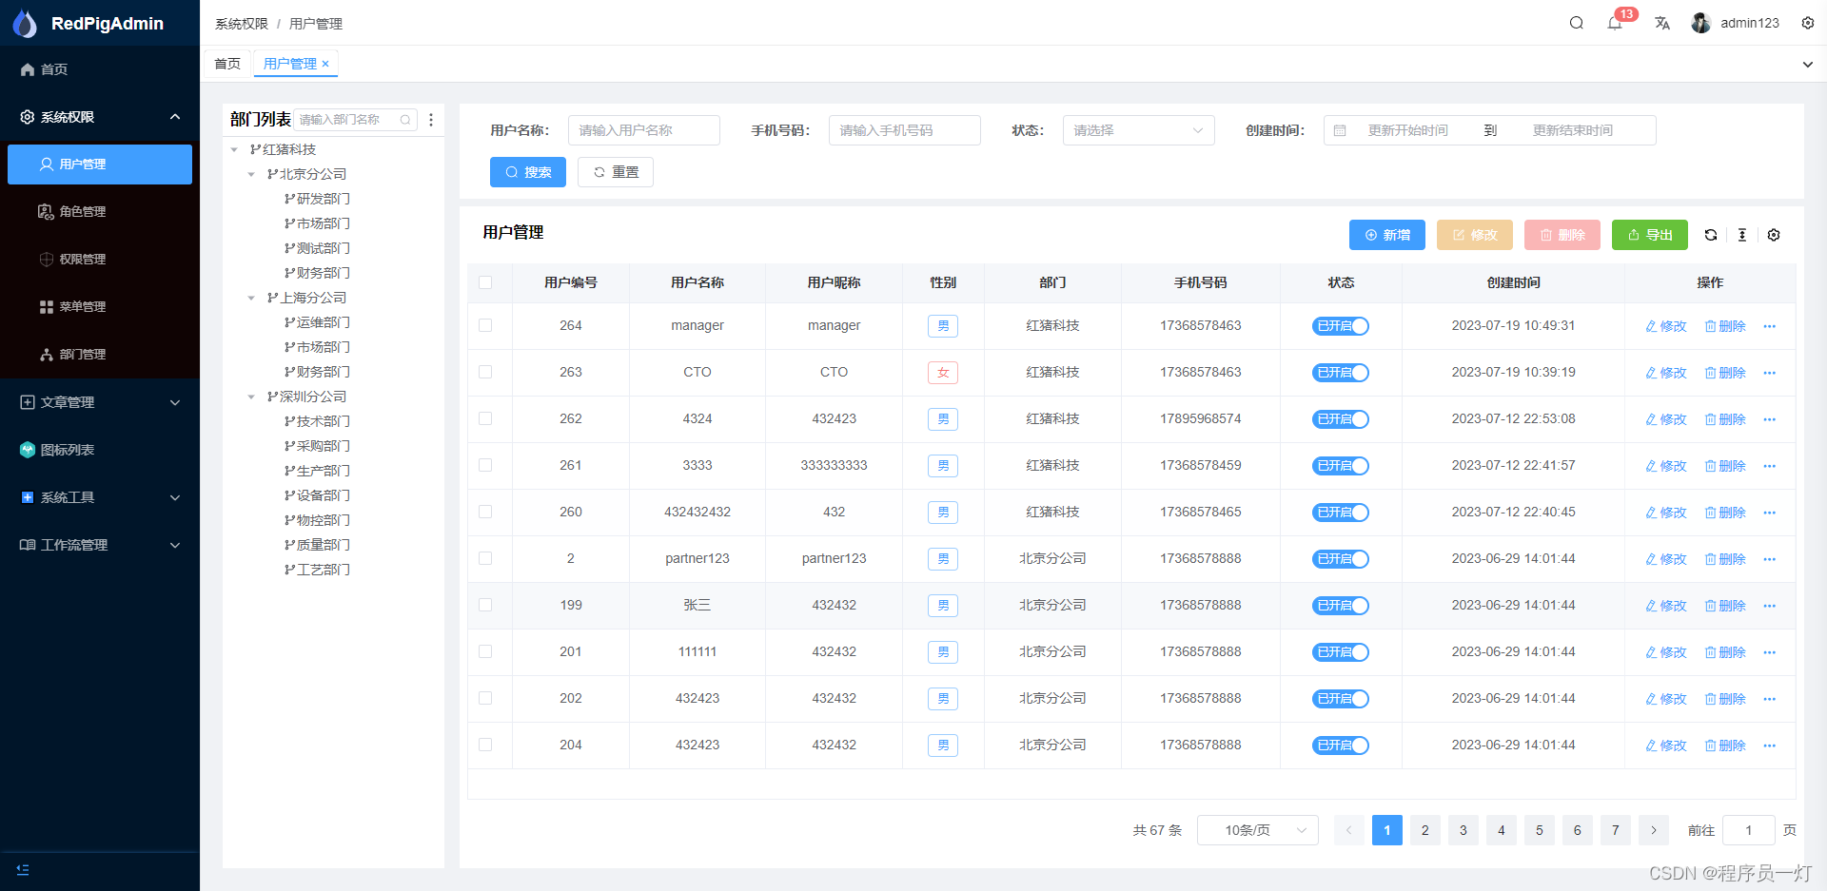Check the row checkbox for user 263

(485, 373)
